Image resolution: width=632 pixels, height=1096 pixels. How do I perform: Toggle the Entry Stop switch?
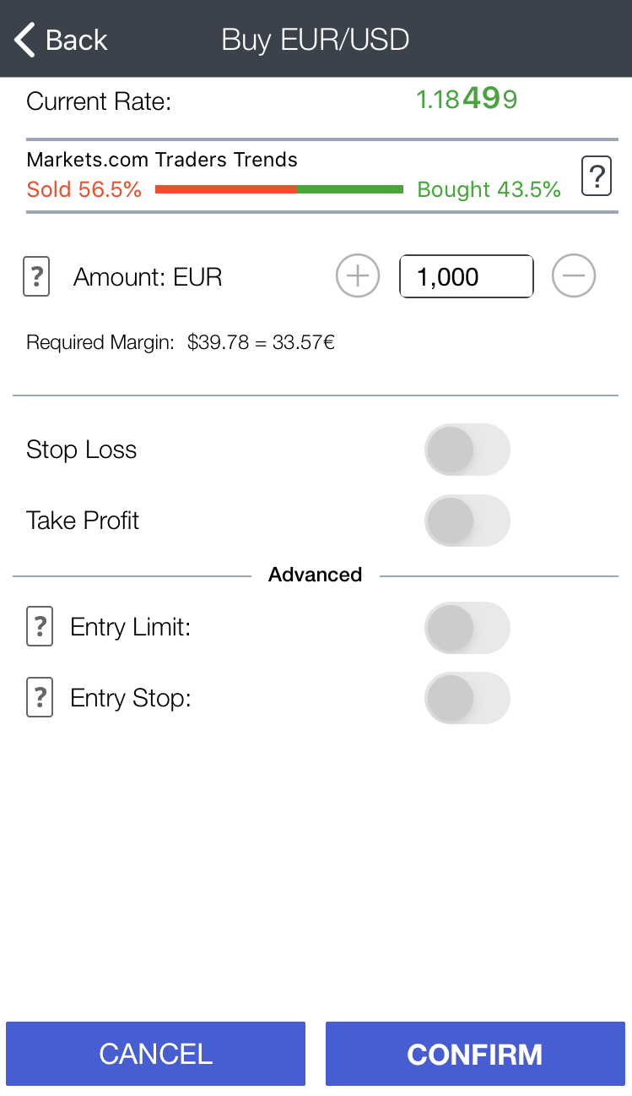pyautogui.click(x=467, y=699)
